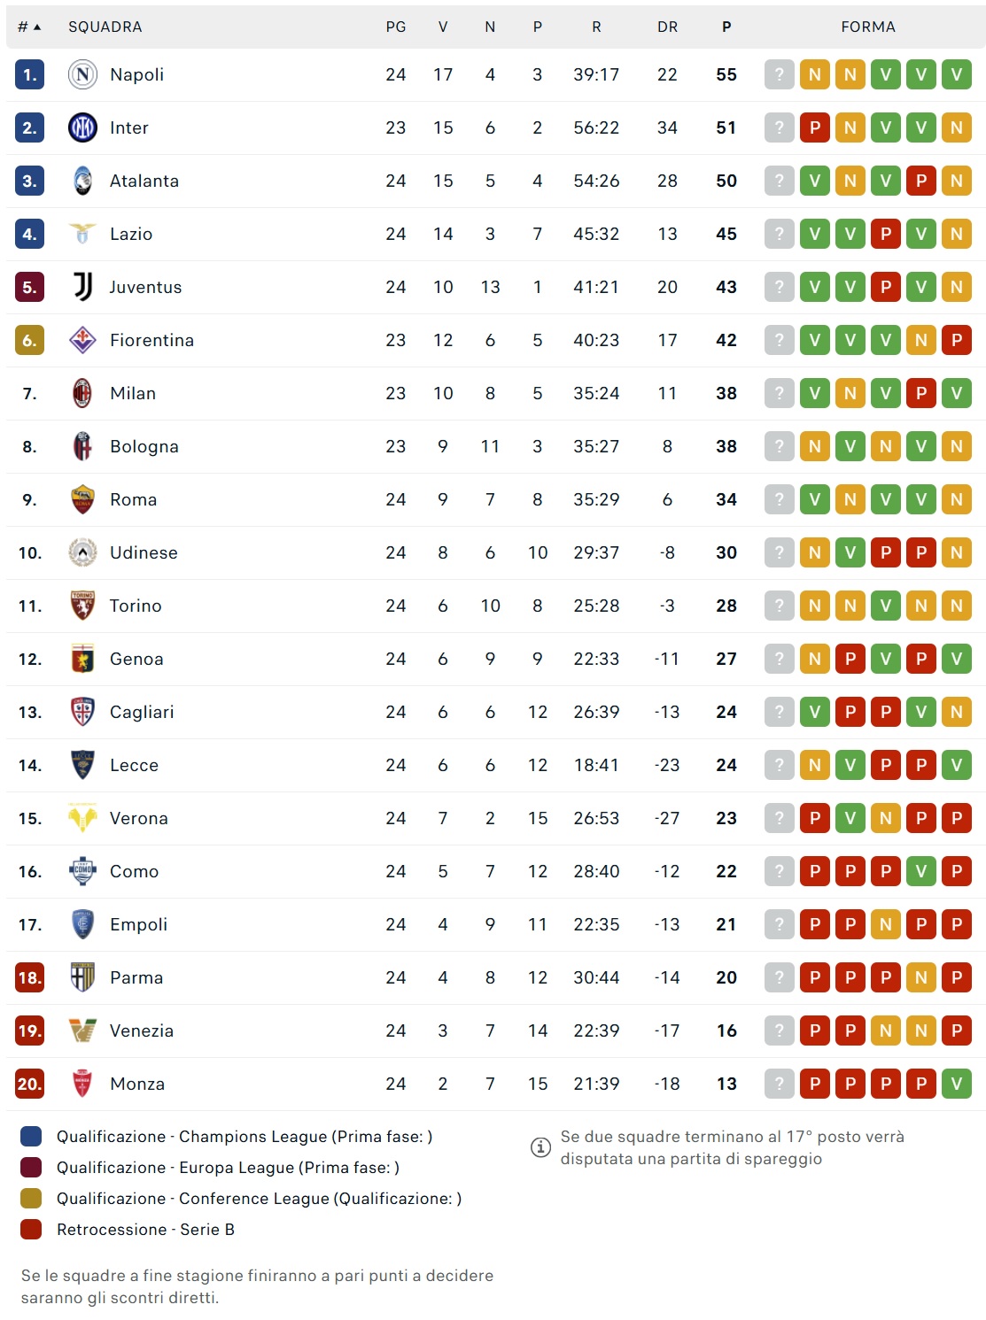986x1320 pixels.
Task: Click the Napoli club crest
Action: (82, 74)
